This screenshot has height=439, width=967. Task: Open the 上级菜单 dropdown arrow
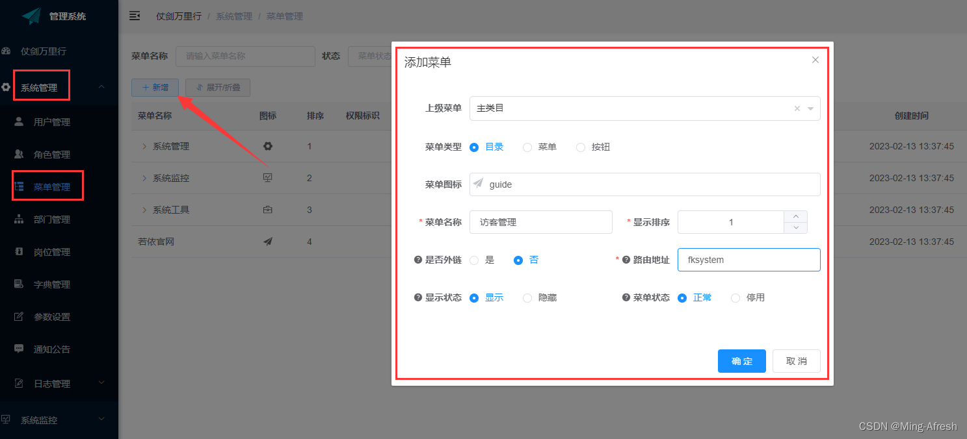(810, 109)
